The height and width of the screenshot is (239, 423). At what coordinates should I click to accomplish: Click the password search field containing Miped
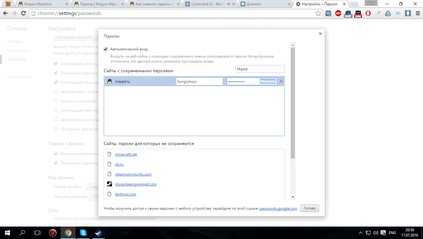tap(260, 69)
